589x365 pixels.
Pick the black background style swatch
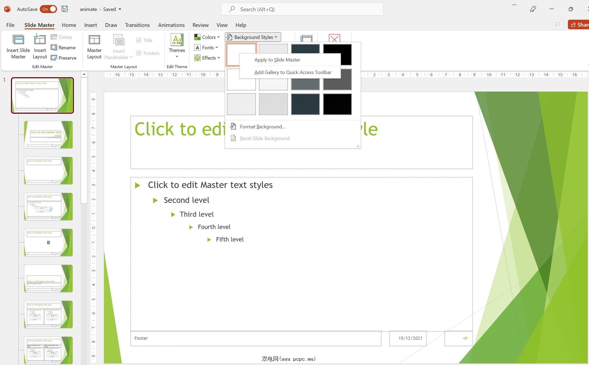pos(337,104)
